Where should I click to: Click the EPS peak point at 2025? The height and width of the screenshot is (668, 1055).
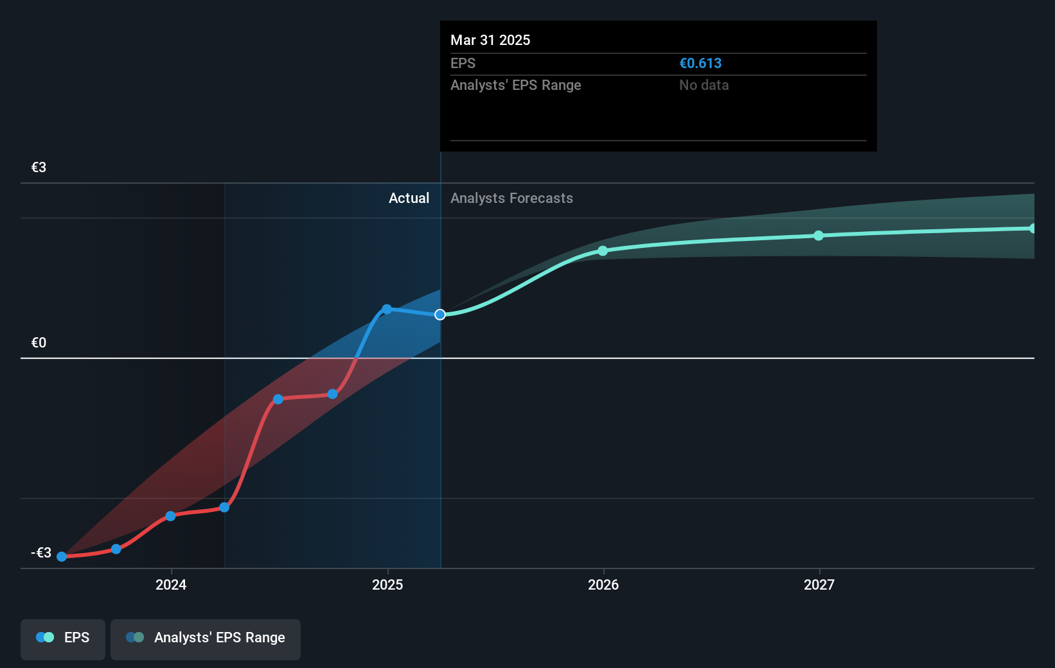click(x=387, y=310)
